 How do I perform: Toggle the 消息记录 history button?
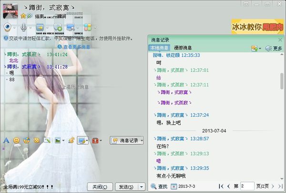click(x=127, y=140)
